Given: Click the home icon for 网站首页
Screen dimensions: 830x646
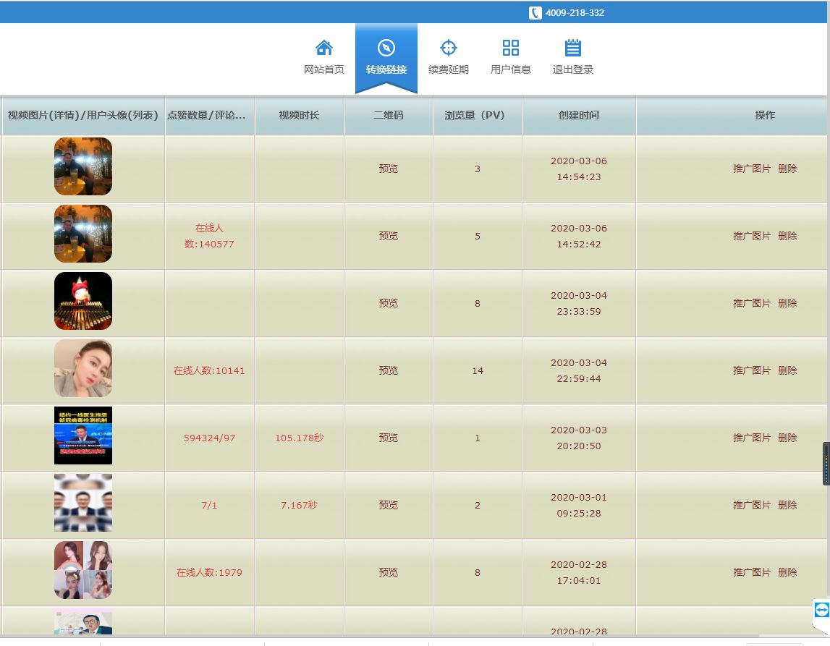Looking at the screenshot, I should (324, 48).
